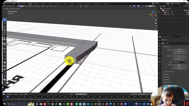This screenshot has width=189, height=106.
Task: Toggle X-ray display
Action: click(x=146, y=6)
